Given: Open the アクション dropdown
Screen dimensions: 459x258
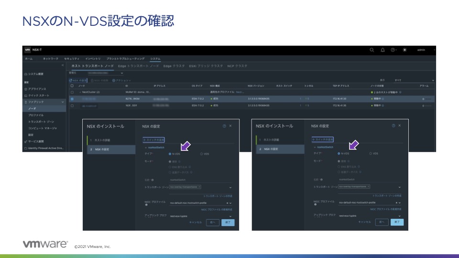Looking at the screenshot, I should coord(121,80).
